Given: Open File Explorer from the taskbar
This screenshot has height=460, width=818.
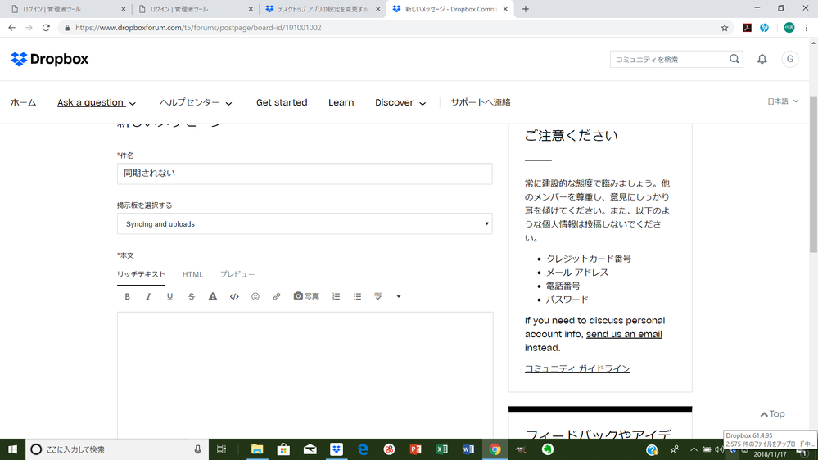Looking at the screenshot, I should pyautogui.click(x=256, y=449).
